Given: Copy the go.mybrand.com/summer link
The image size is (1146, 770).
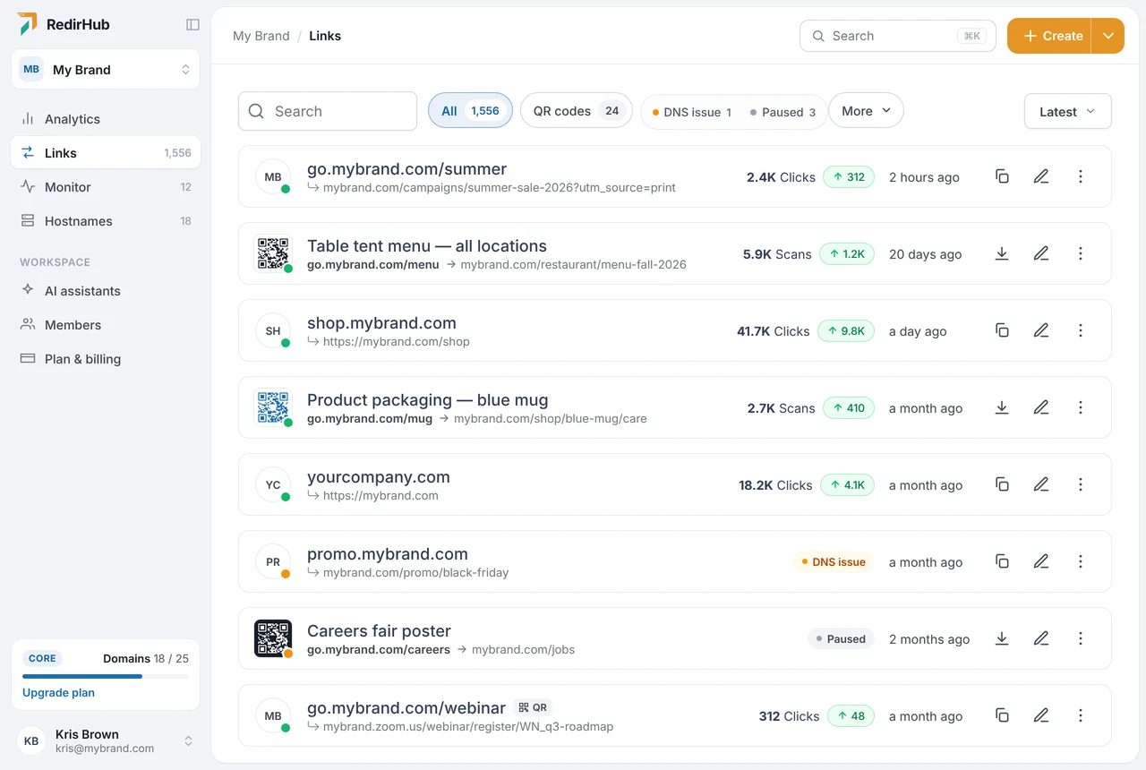Looking at the screenshot, I should (1002, 176).
